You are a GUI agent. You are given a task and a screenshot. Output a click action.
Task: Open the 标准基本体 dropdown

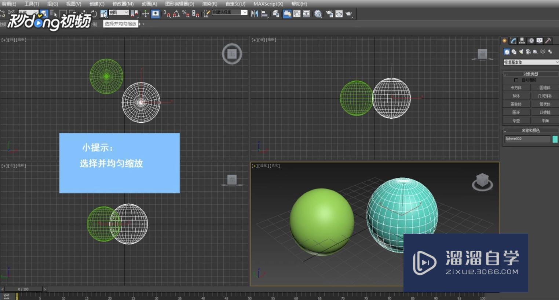click(x=531, y=62)
